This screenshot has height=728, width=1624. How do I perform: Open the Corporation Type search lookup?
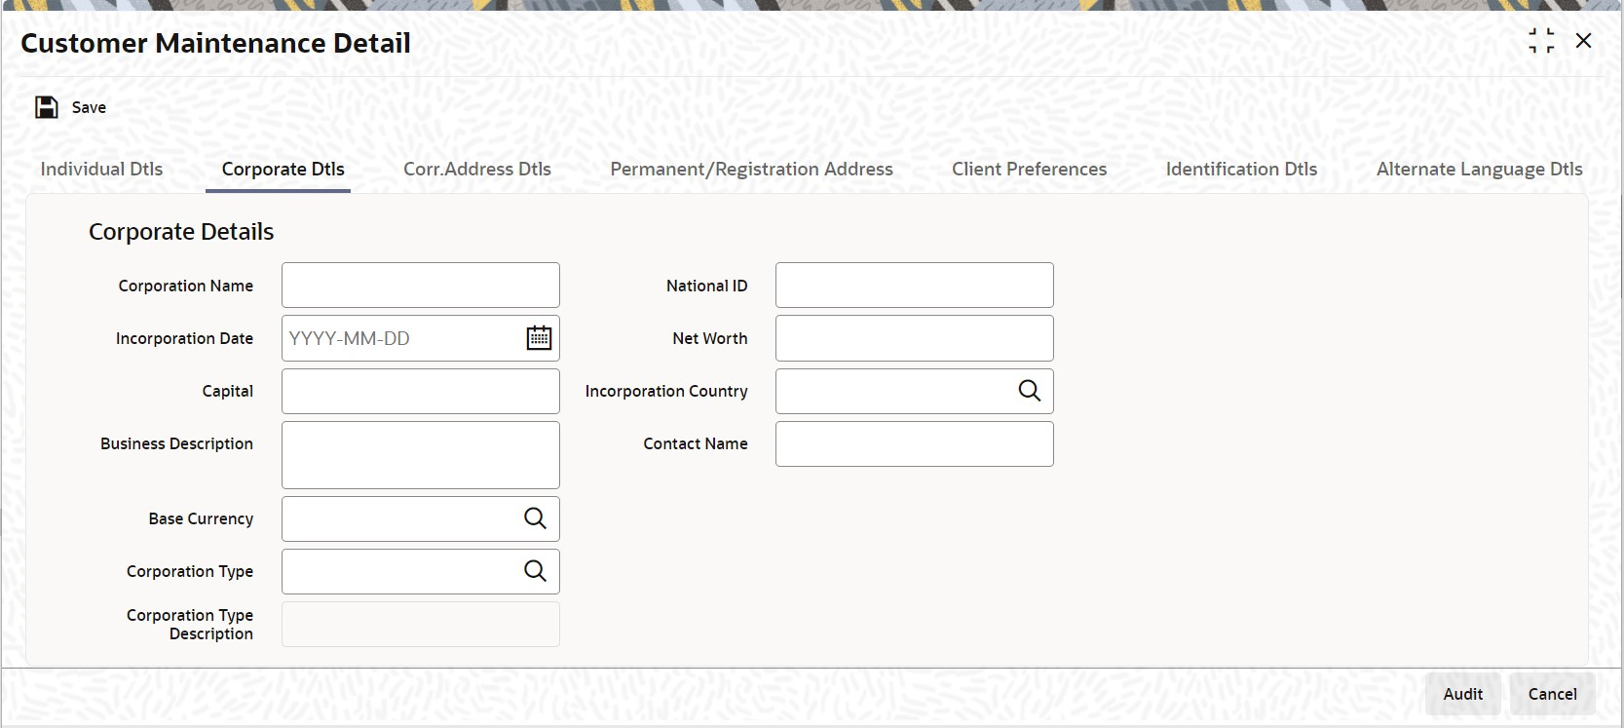(535, 571)
